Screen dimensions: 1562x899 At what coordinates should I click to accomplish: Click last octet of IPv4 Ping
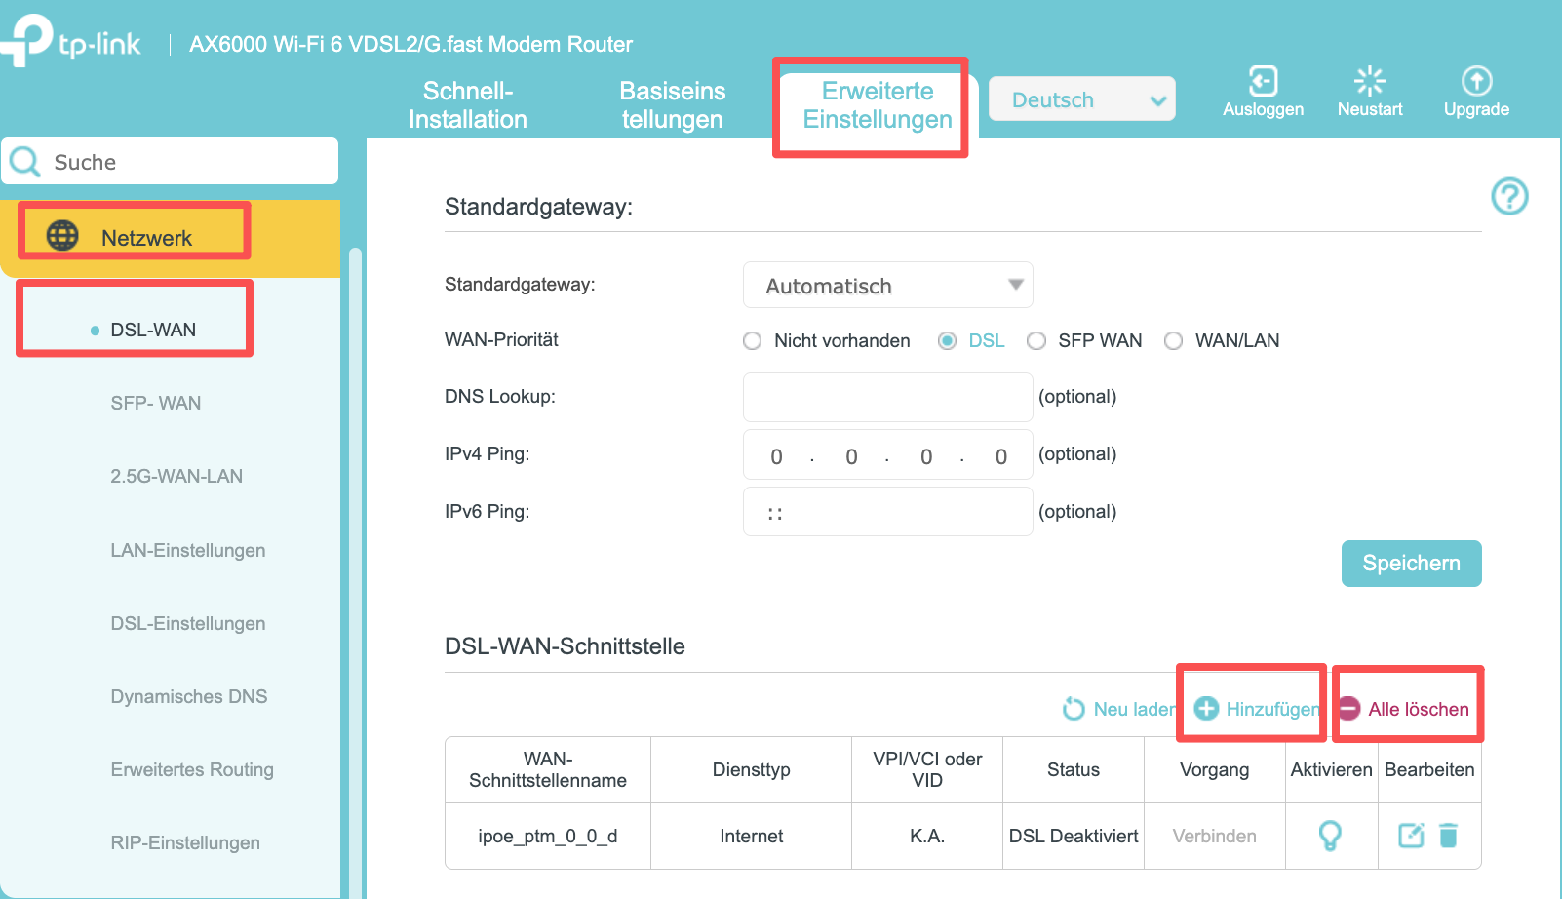coord(1001,456)
